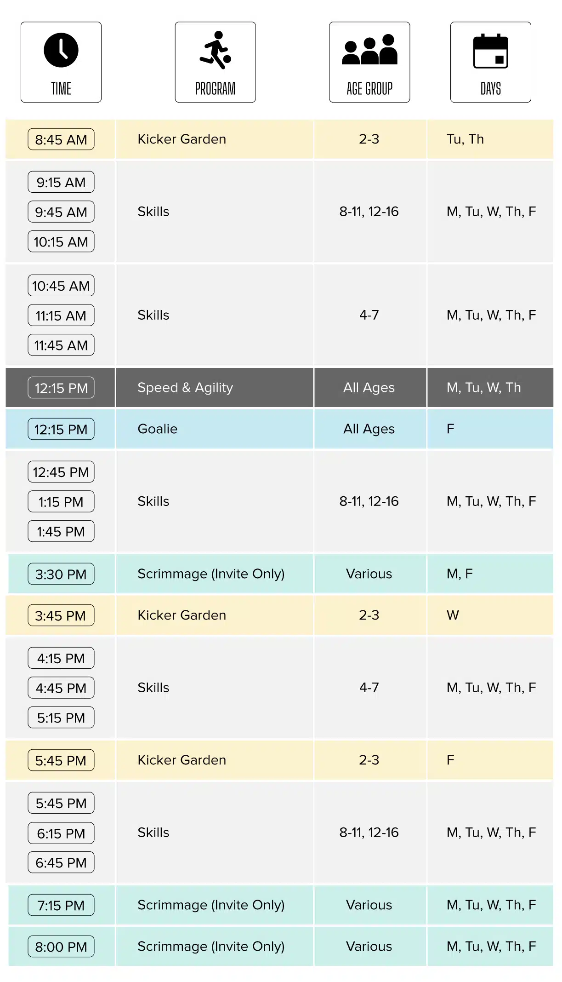Select the 8:45 AM time slot

[x=61, y=139]
